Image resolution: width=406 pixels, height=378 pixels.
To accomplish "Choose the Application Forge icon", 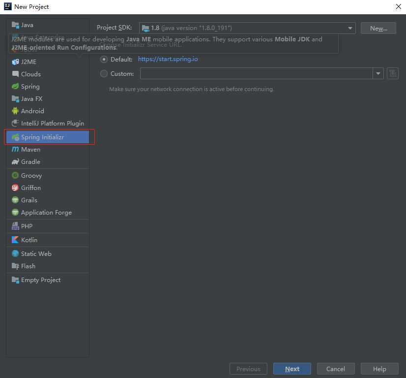I will [15, 212].
